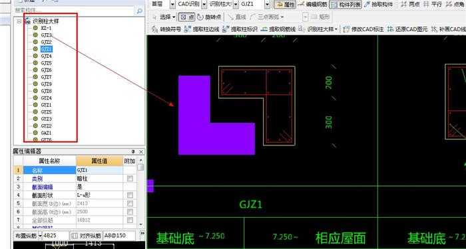Click 修改CAD标注 modify CAD annotation
Image resolution: width=466 pixels, height=249 pixels.
tap(363, 29)
